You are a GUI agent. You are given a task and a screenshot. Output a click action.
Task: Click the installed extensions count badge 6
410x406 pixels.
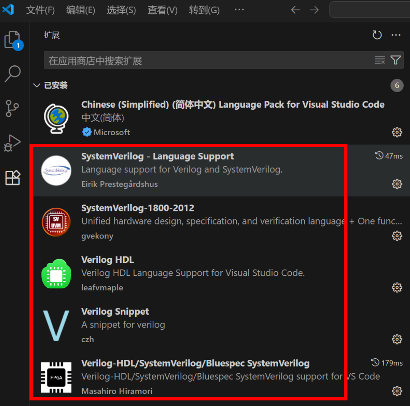point(397,85)
